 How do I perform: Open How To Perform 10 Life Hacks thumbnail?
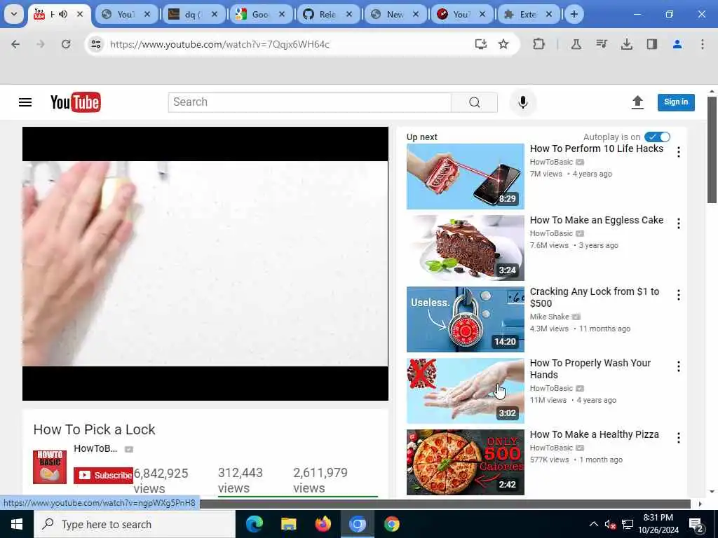pos(466,177)
